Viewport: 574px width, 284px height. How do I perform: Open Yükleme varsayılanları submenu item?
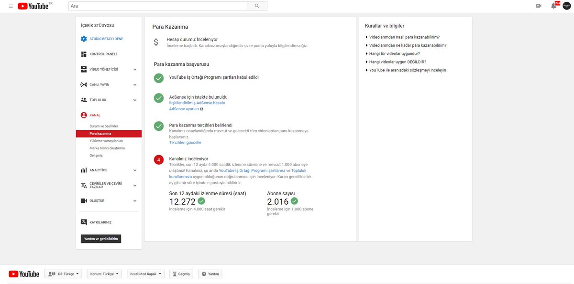point(106,141)
